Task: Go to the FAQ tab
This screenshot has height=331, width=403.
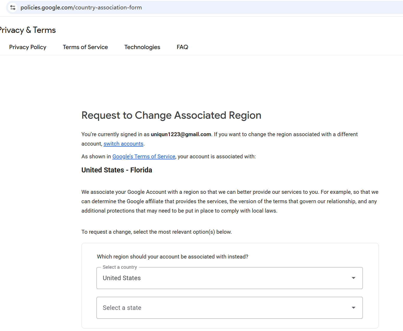Action: point(182,47)
